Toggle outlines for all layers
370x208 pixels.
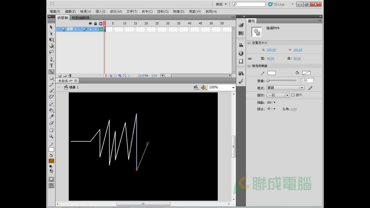click(101, 23)
